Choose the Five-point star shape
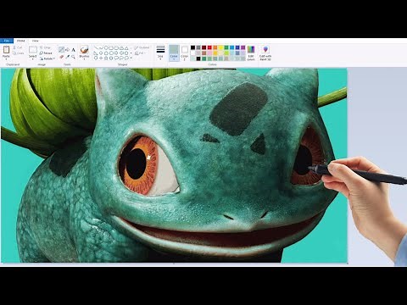Screen dimensions: 407x305 click(x=106, y=58)
